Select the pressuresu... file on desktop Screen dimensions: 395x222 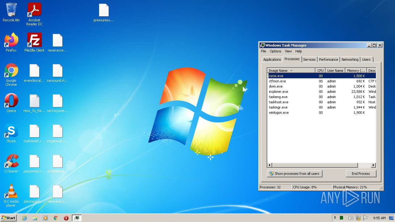(104, 13)
